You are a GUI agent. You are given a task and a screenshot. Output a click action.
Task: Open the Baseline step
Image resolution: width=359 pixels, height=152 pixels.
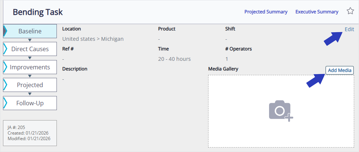click(30, 31)
